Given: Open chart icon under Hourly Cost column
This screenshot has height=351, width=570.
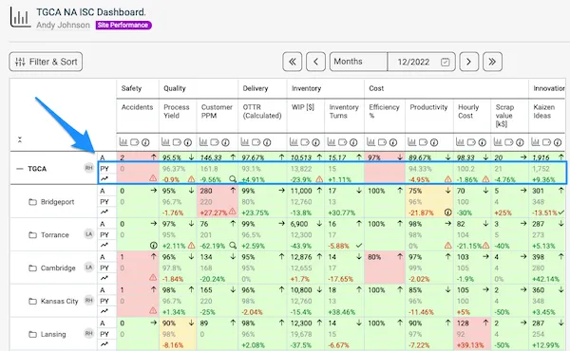Looking at the screenshot, I should [x=460, y=142].
